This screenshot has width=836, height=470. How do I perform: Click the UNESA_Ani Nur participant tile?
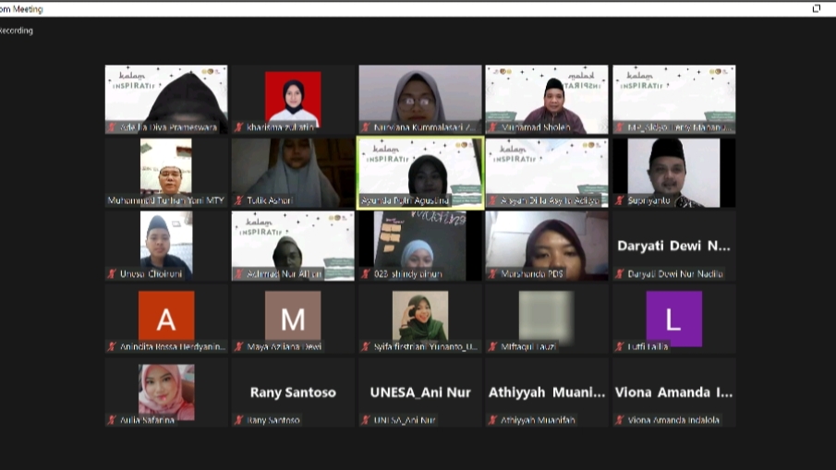(x=420, y=392)
